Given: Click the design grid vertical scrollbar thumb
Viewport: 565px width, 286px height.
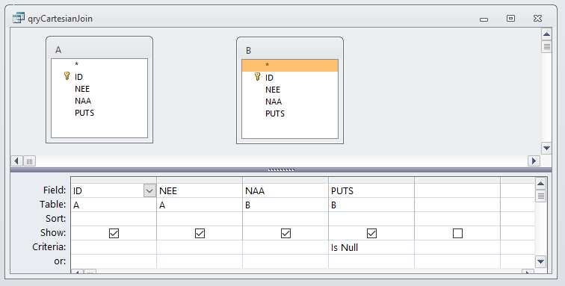Looking at the screenshot, I should pos(540,196).
